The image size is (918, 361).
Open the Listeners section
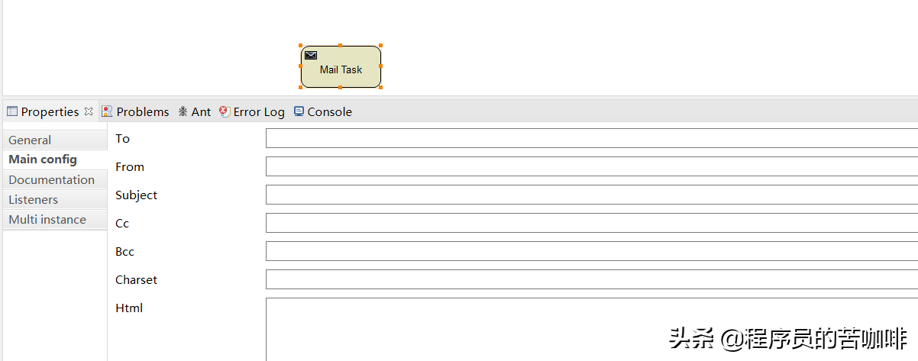click(x=34, y=199)
